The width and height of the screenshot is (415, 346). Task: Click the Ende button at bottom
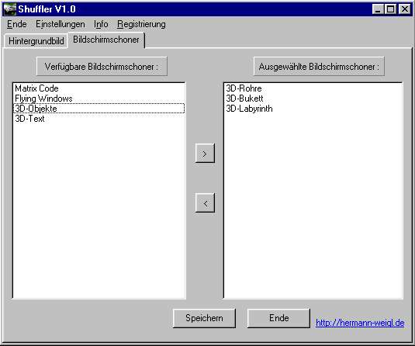[278, 318]
